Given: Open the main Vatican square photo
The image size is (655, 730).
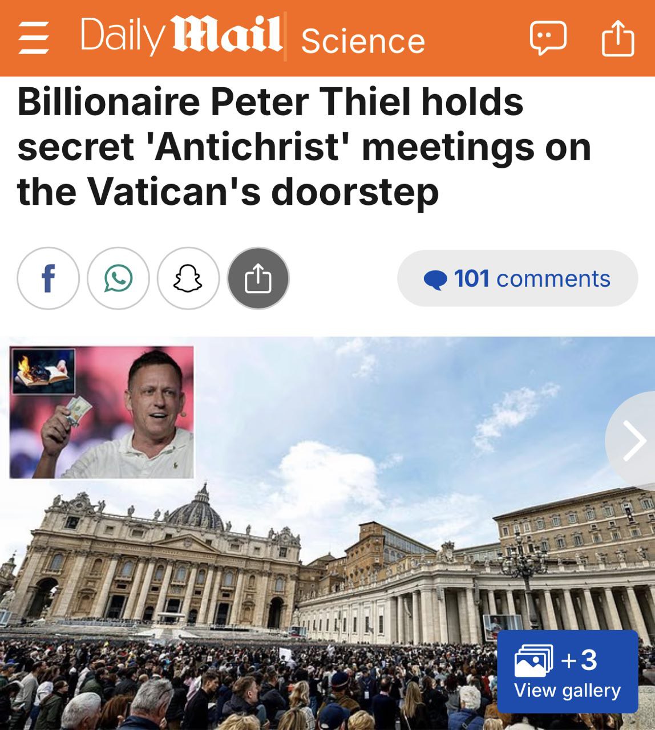Looking at the screenshot, I should coord(342,570).
